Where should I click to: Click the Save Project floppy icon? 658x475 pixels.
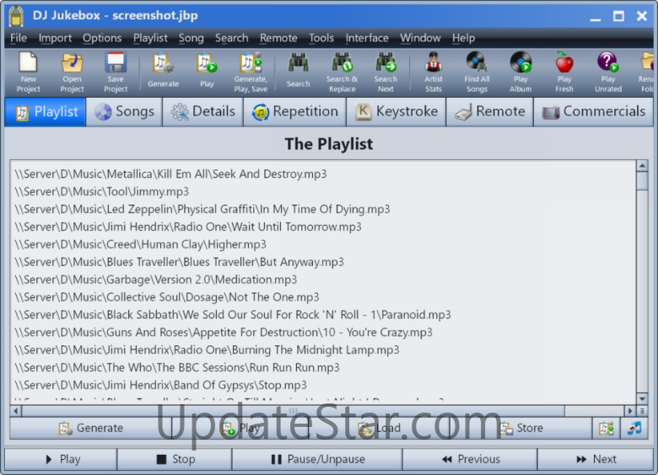[x=116, y=64]
